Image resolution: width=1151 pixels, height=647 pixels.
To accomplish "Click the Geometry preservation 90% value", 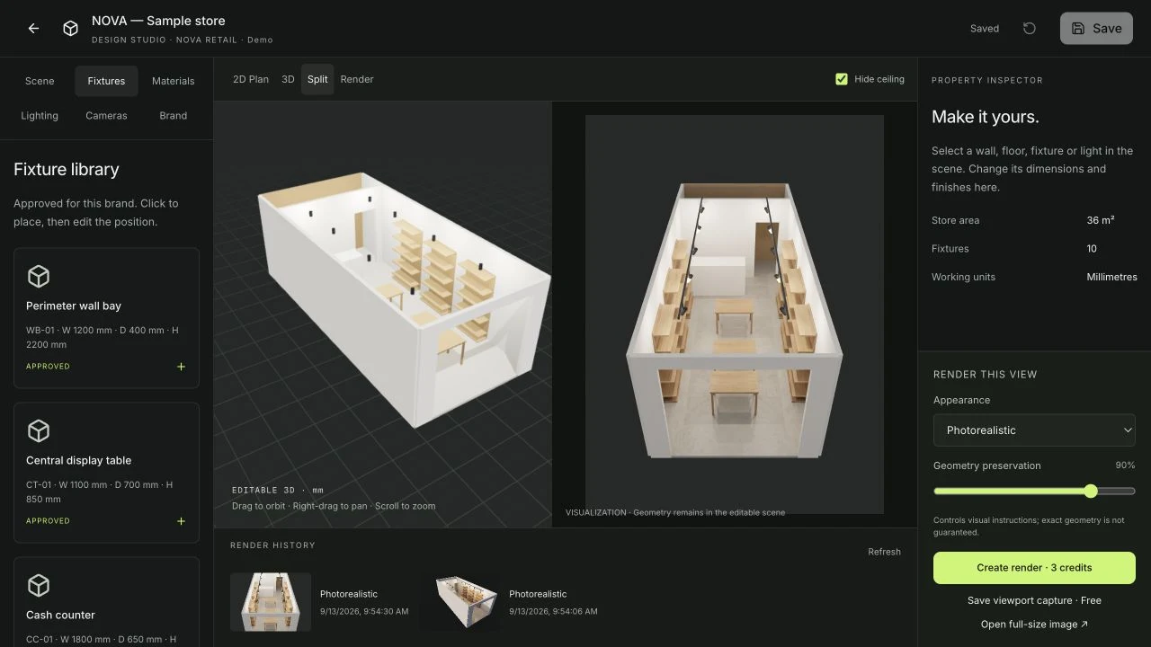I will (1125, 465).
